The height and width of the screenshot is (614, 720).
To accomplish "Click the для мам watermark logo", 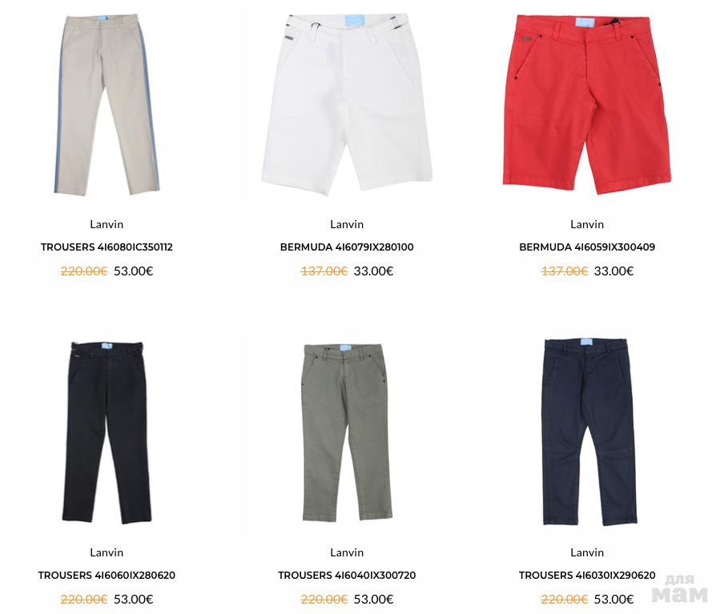I will click(680, 588).
